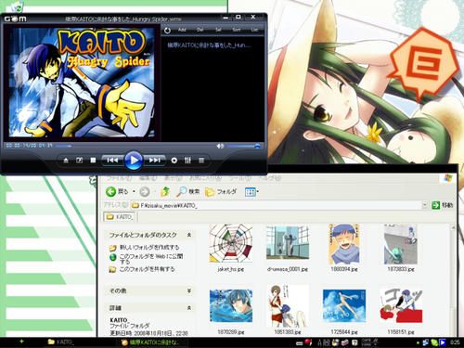Adjust the GOM volume slider

[243, 146]
